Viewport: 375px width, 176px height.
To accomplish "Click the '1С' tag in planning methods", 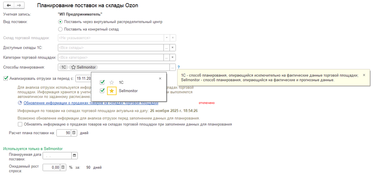I will (x=64, y=68).
